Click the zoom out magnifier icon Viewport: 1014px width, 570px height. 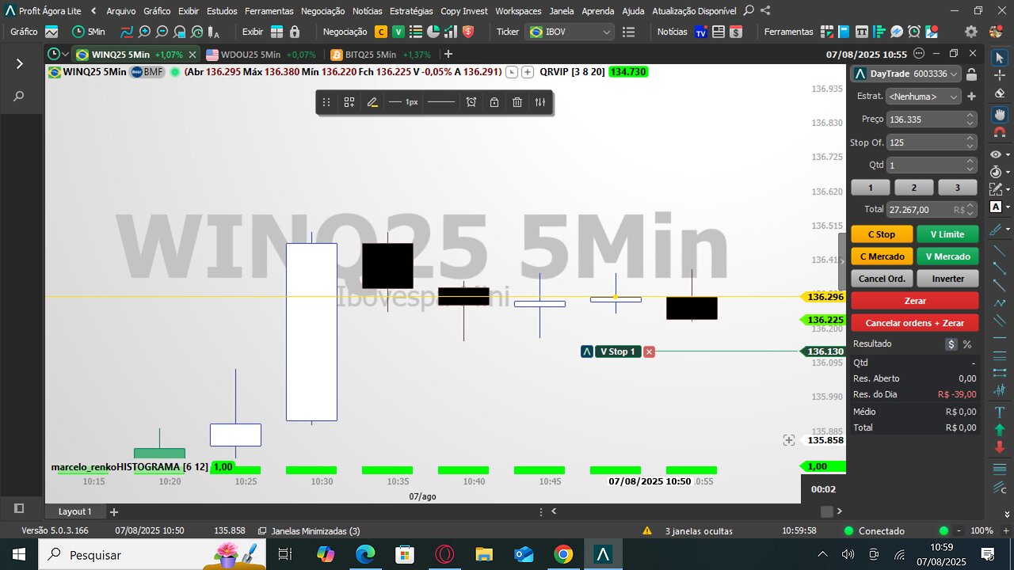pos(162,32)
